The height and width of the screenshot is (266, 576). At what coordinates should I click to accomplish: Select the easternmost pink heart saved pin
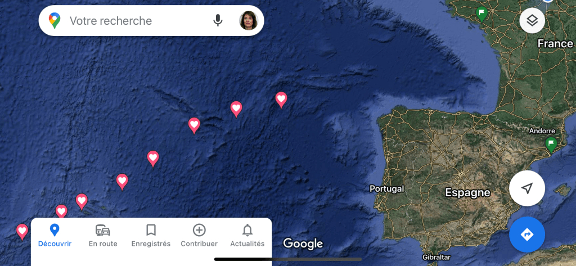coord(281,100)
